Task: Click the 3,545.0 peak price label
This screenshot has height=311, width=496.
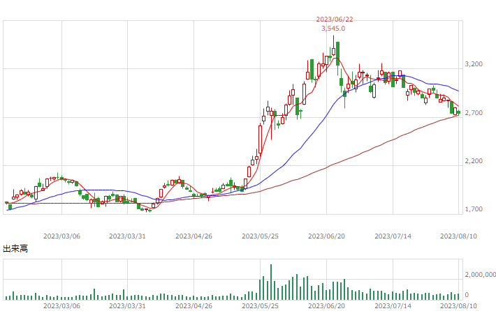Action: point(333,29)
